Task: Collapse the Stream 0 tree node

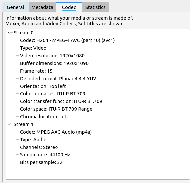Action: [9, 33]
